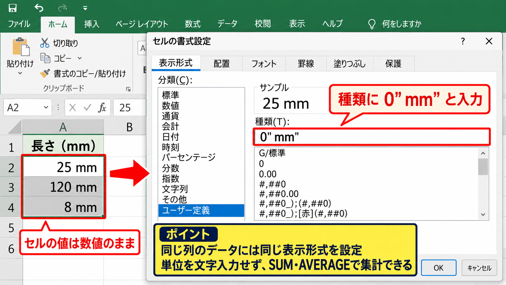Click the Name Box showing A2
This screenshot has height=285, width=506.
(x=27, y=108)
